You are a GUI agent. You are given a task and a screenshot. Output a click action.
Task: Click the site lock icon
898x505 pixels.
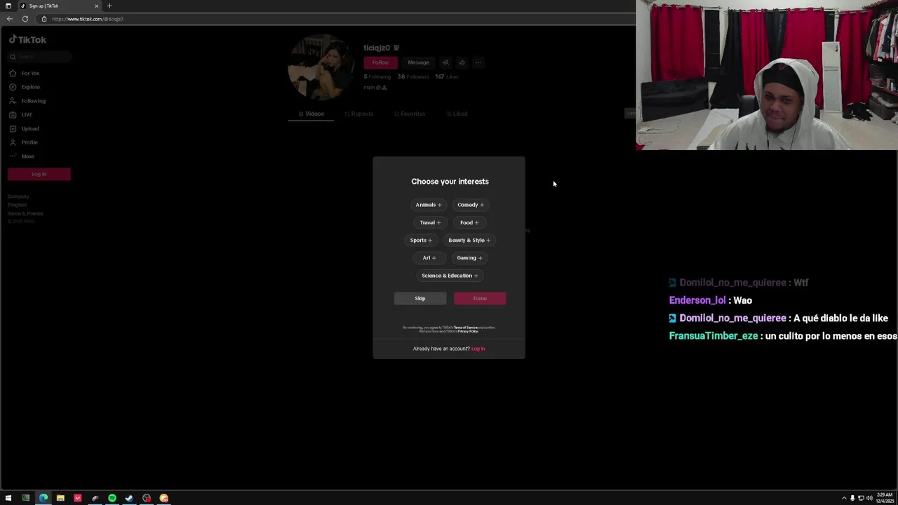pos(43,19)
